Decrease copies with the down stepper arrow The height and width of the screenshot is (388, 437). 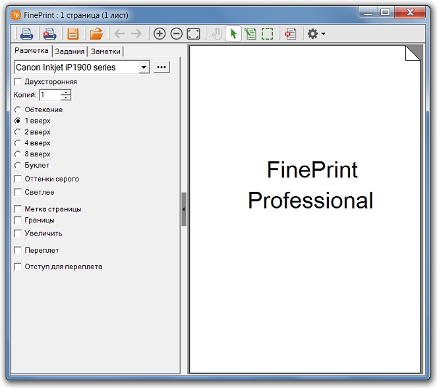coord(66,98)
